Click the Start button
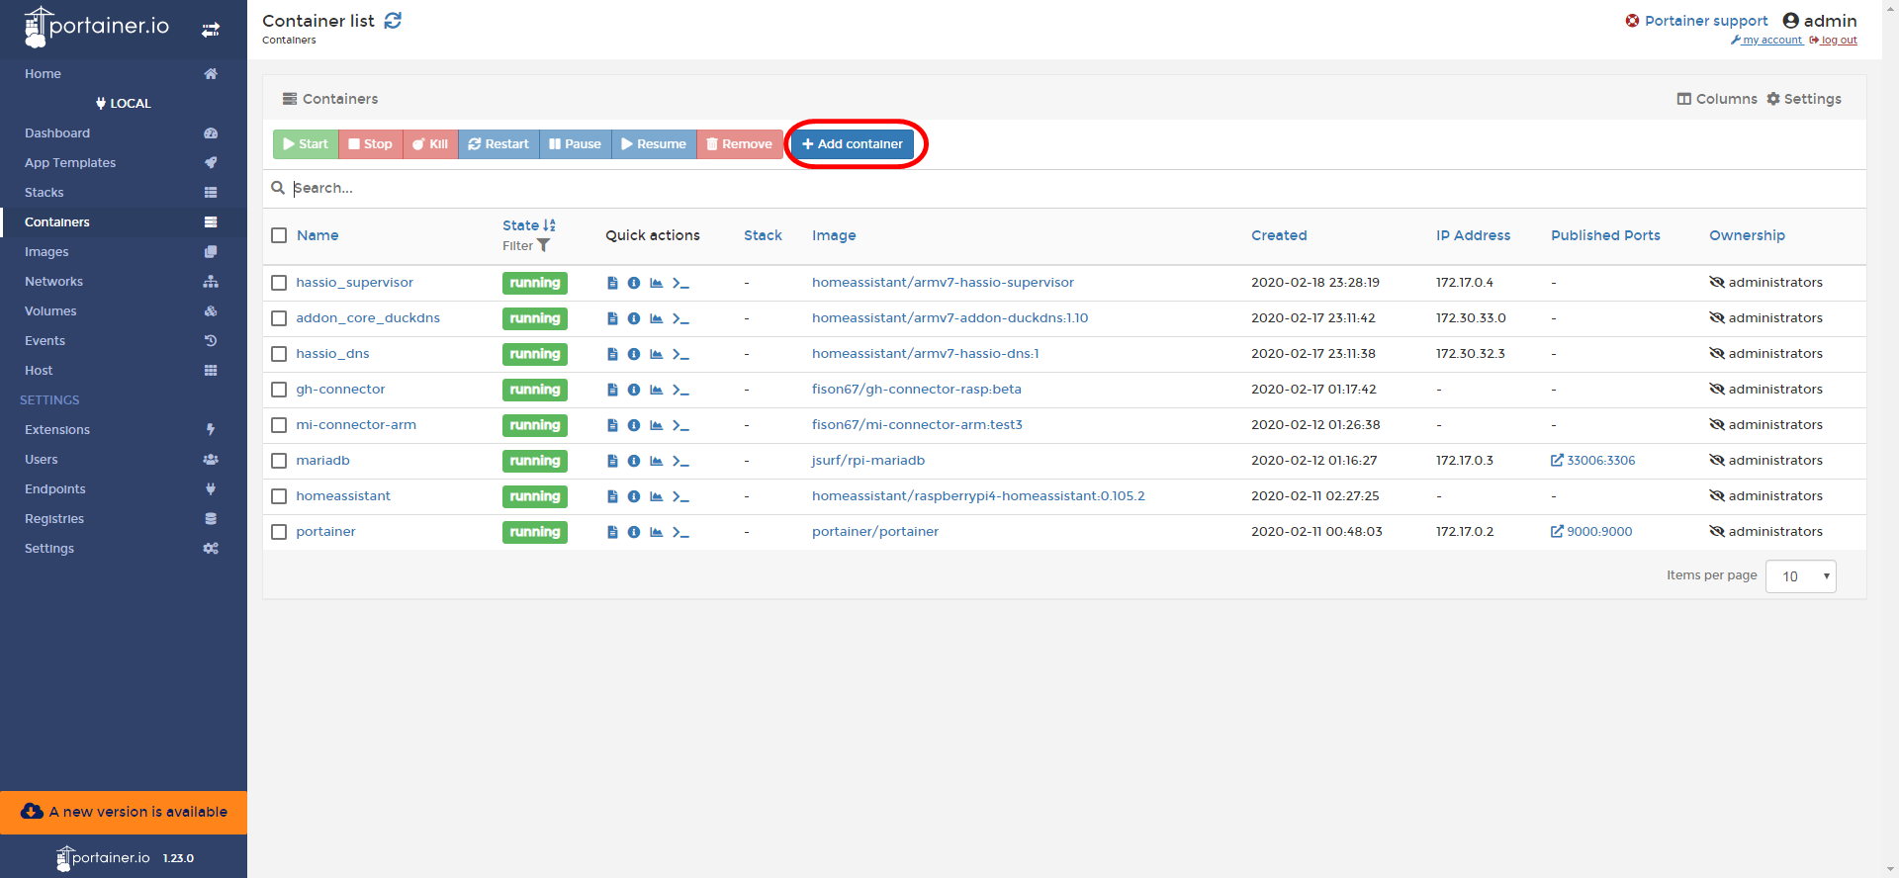The height and width of the screenshot is (878, 1899). [x=306, y=144]
